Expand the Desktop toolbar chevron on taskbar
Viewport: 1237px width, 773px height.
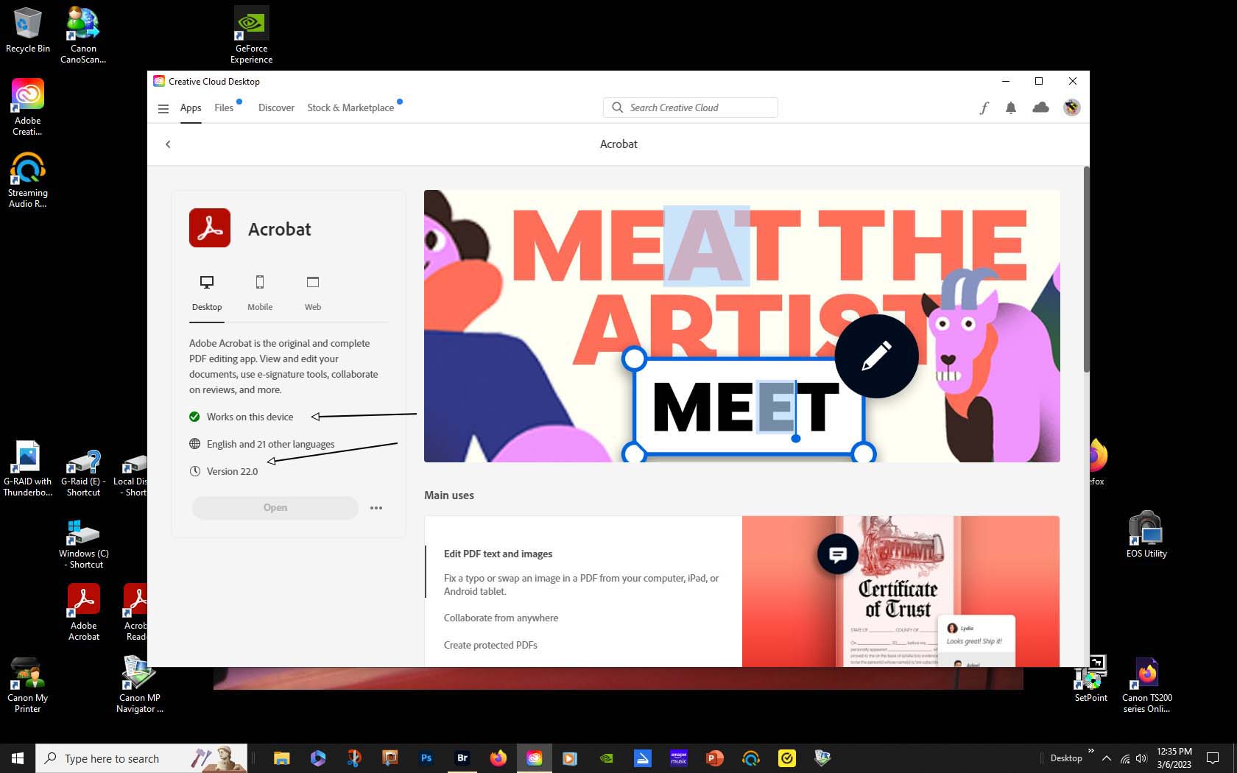[x=1090, y=750]
